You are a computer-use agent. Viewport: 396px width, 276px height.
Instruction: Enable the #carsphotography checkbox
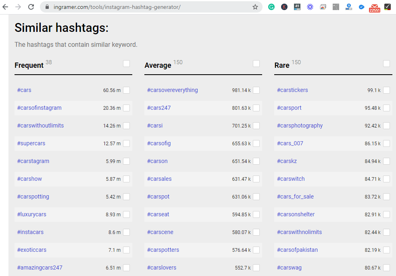point(386,125)
